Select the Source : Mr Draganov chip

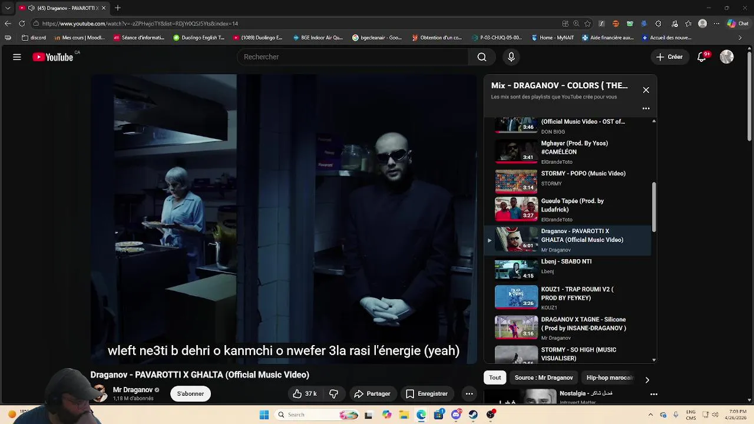coord(544,377)
